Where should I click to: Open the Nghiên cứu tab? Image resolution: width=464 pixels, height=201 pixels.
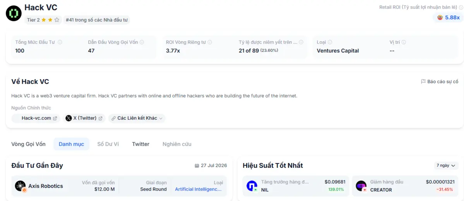[177, 144]
